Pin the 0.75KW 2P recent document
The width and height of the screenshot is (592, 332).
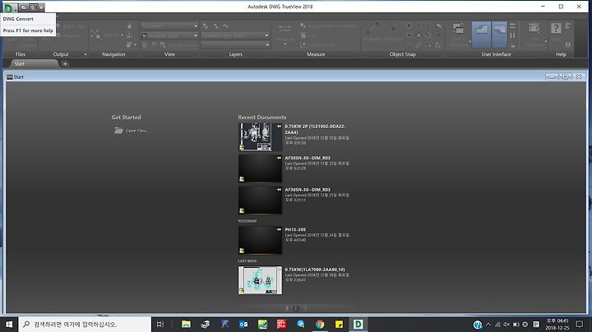[279, 126]
